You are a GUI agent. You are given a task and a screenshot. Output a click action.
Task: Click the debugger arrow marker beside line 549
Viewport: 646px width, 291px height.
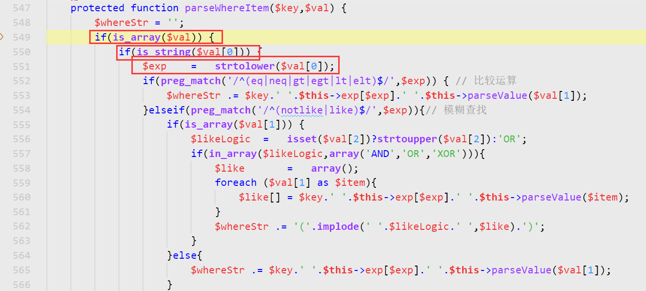[2, 37]
